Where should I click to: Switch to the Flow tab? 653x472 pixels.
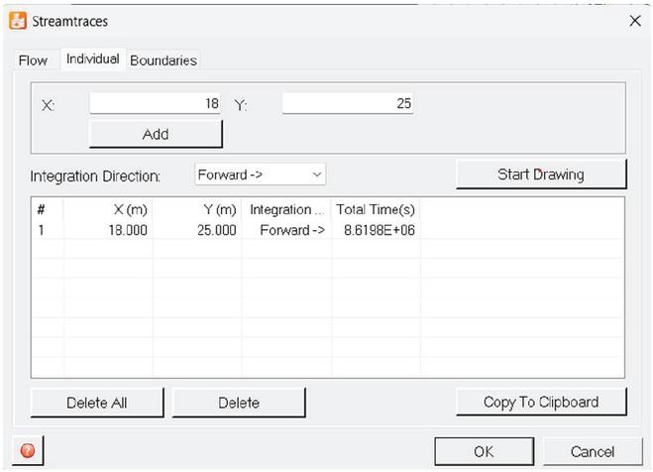click(x=33, y=60)
